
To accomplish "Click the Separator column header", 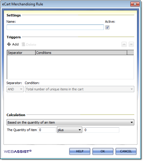I will (x=21, y=53).
